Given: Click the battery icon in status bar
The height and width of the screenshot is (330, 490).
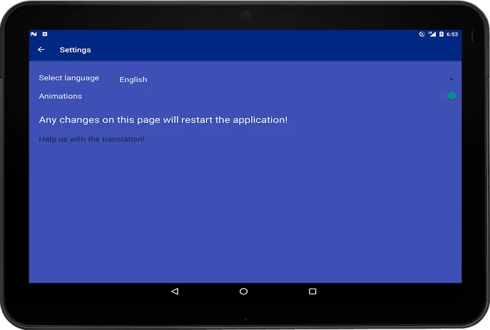Looking at the screenshot, I should click(442, 34).
